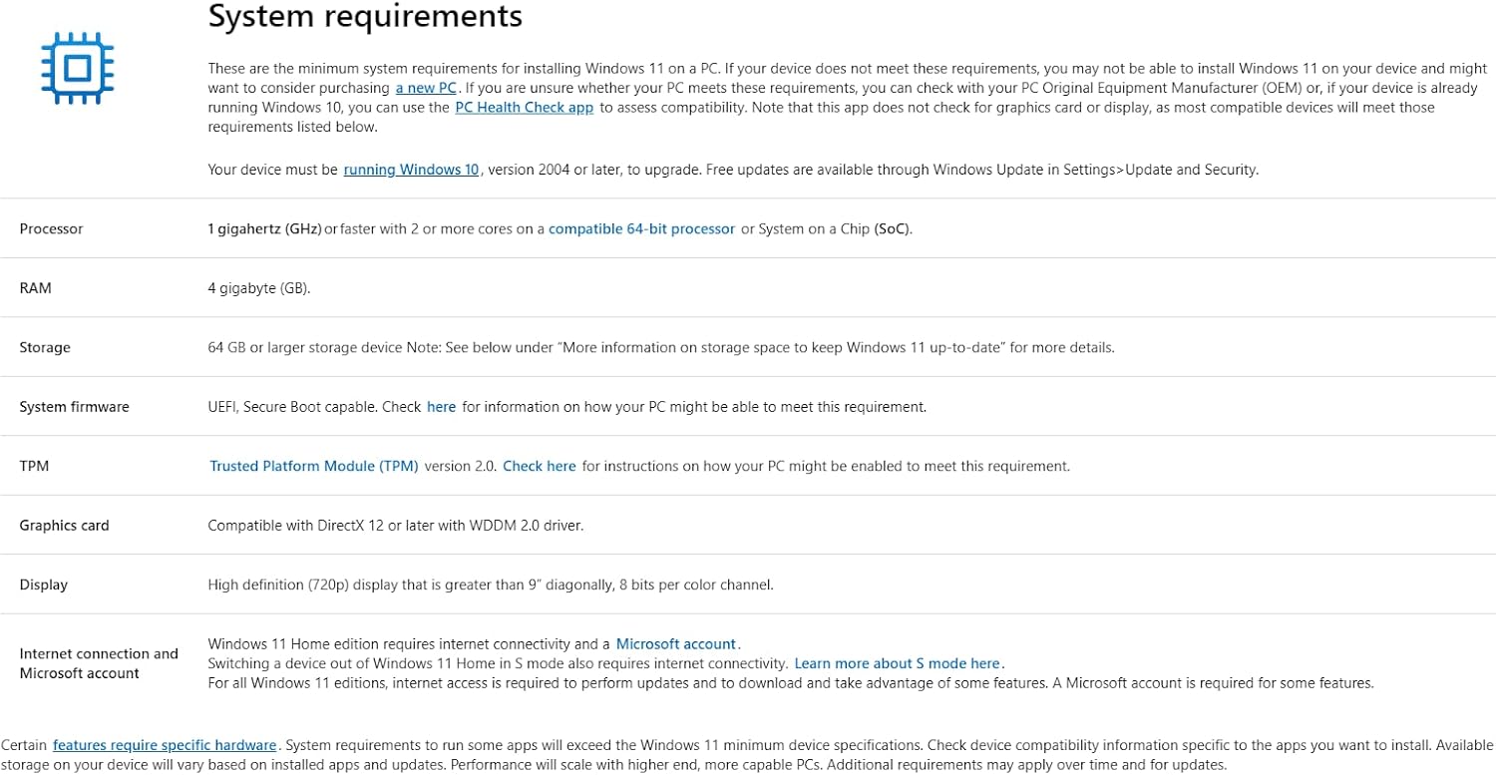Click 'here' link in System firmware row
Image resolution: width=1496 pixels, height=775 pixels.
(x=441, y=407)
